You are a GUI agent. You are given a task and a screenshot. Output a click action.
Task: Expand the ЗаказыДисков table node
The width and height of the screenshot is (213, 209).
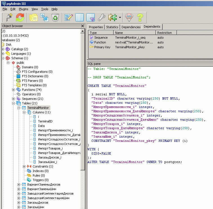coord(19,203)
